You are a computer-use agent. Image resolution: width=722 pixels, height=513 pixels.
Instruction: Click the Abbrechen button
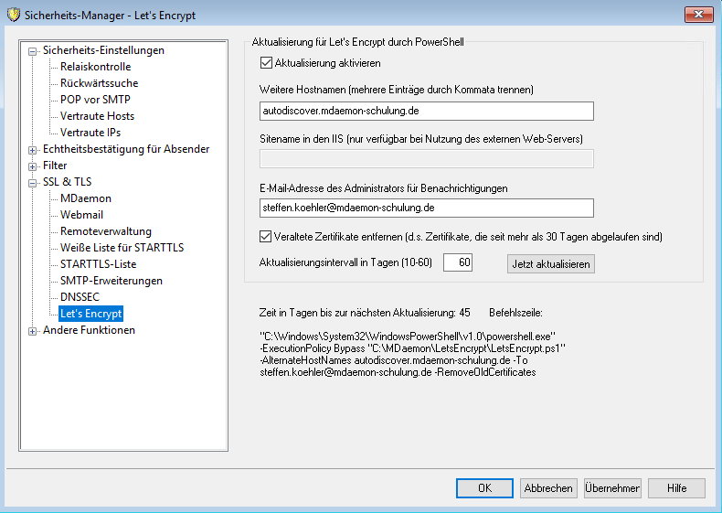pos(548,488)
